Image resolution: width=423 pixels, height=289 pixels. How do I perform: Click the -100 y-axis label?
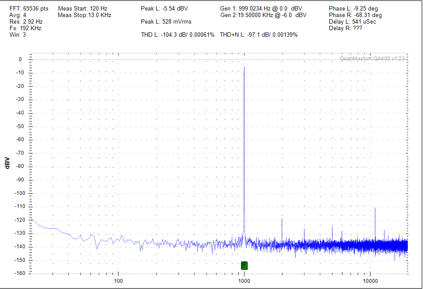[19, 193]
